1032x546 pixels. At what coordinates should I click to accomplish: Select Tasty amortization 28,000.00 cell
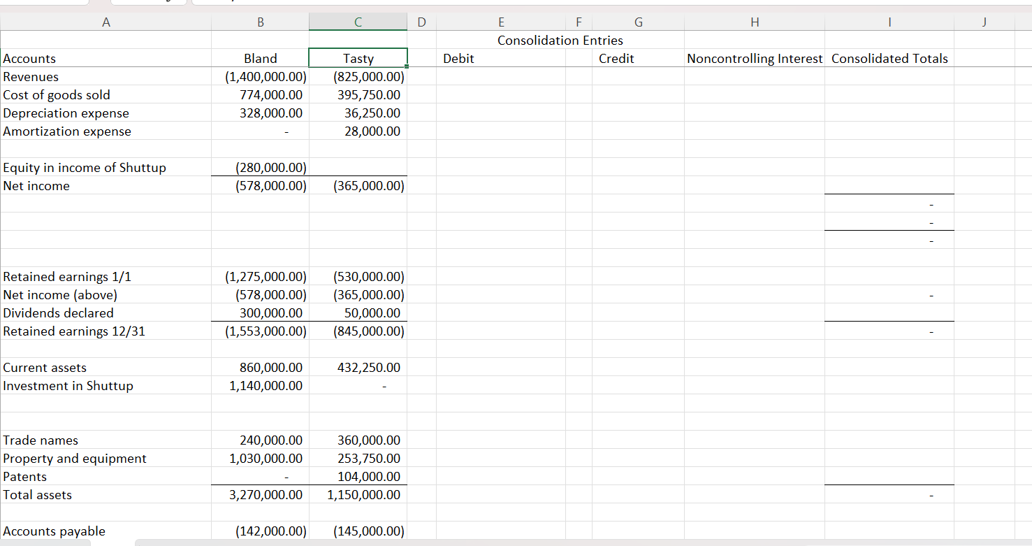pyautogui.click(x=358, y=131)
